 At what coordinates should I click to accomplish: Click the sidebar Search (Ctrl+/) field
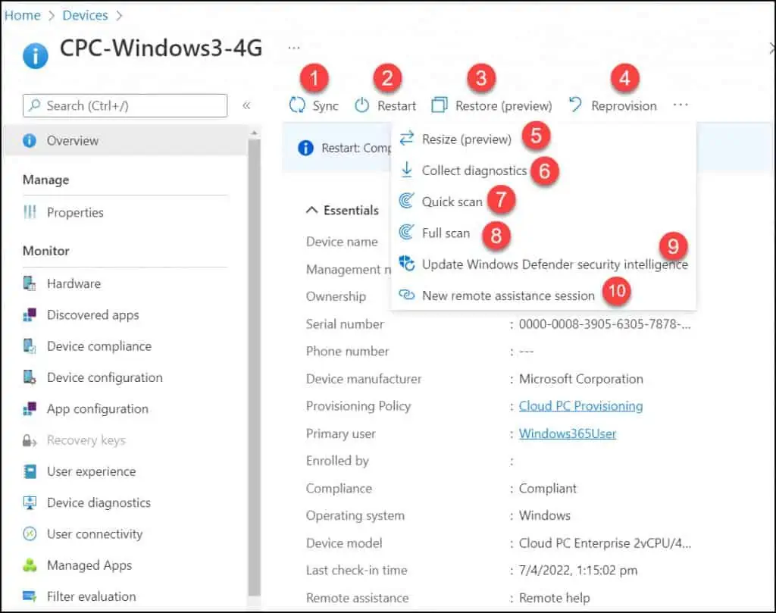(x=125, y=105)
